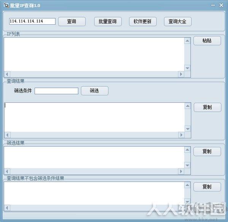The height and width of the screenshot is (222, 228).
Task: Click the down arrow of IP列表 scrollbar
Action: (187, 68)
